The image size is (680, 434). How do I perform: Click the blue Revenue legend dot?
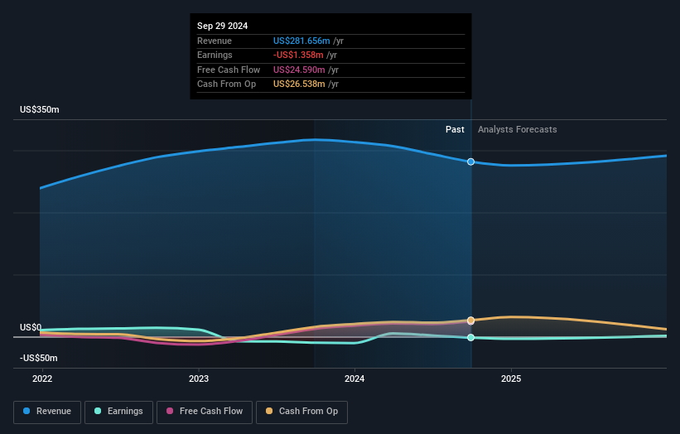click(x=27, y=411)
